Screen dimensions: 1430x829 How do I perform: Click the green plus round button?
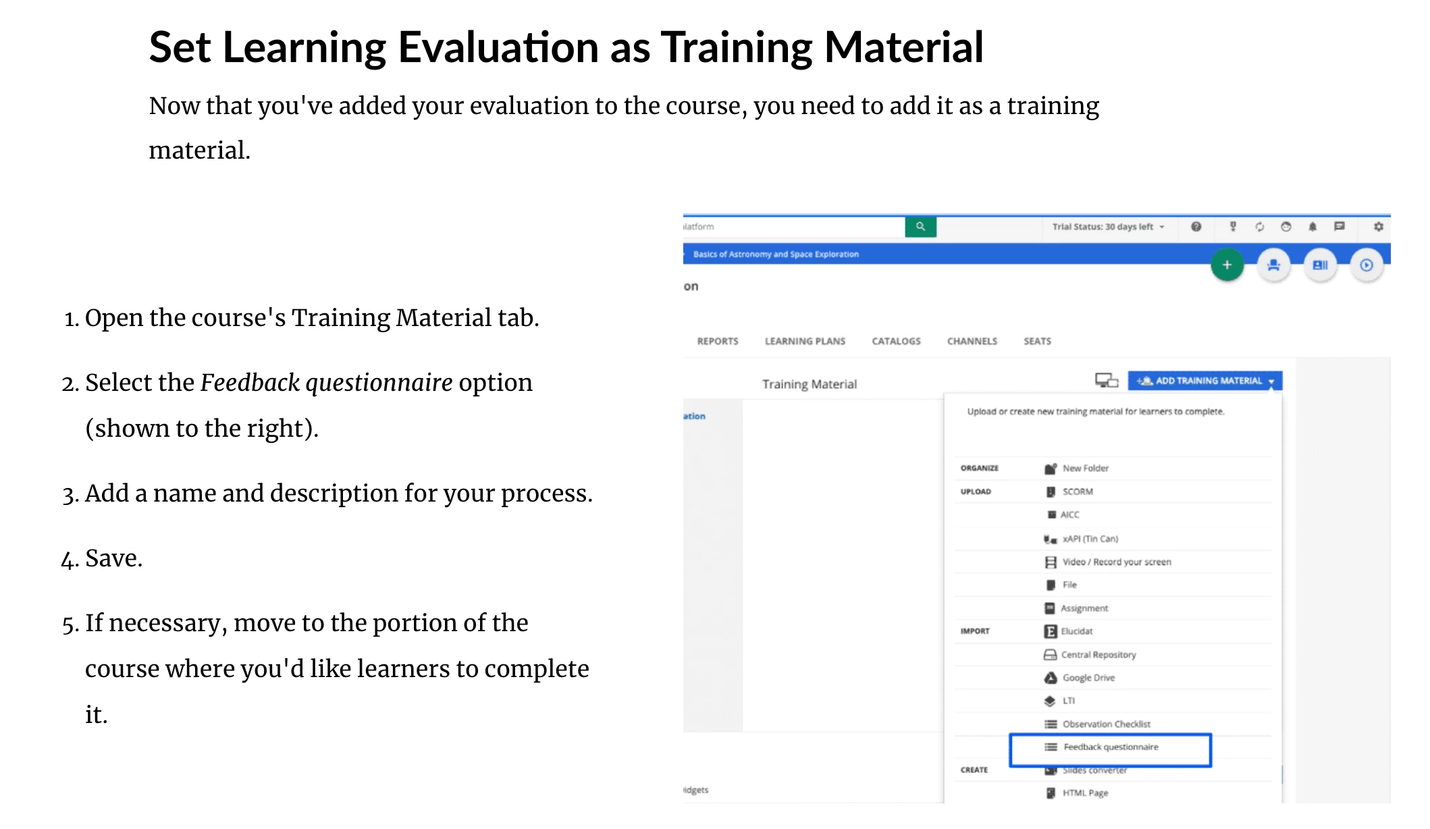click(x=1227, y=265)
